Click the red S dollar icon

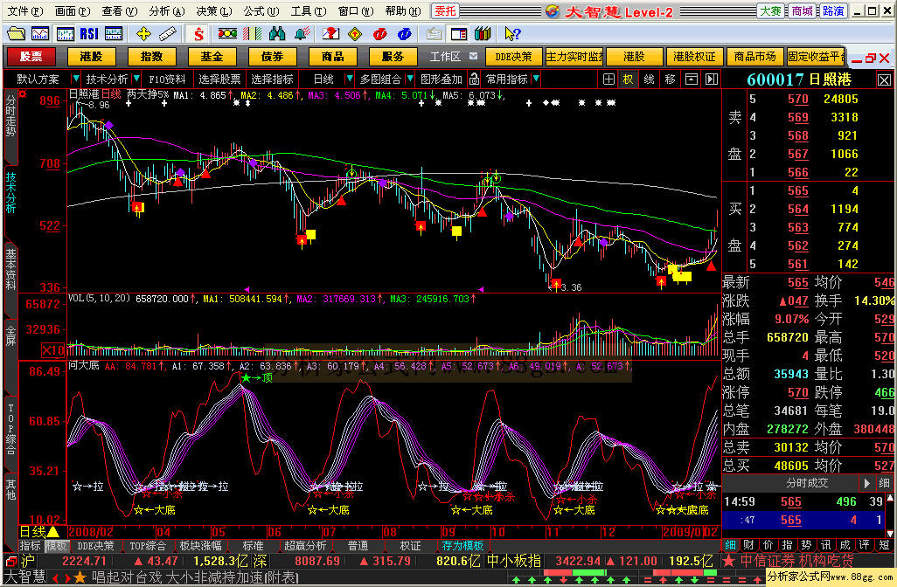198,34
